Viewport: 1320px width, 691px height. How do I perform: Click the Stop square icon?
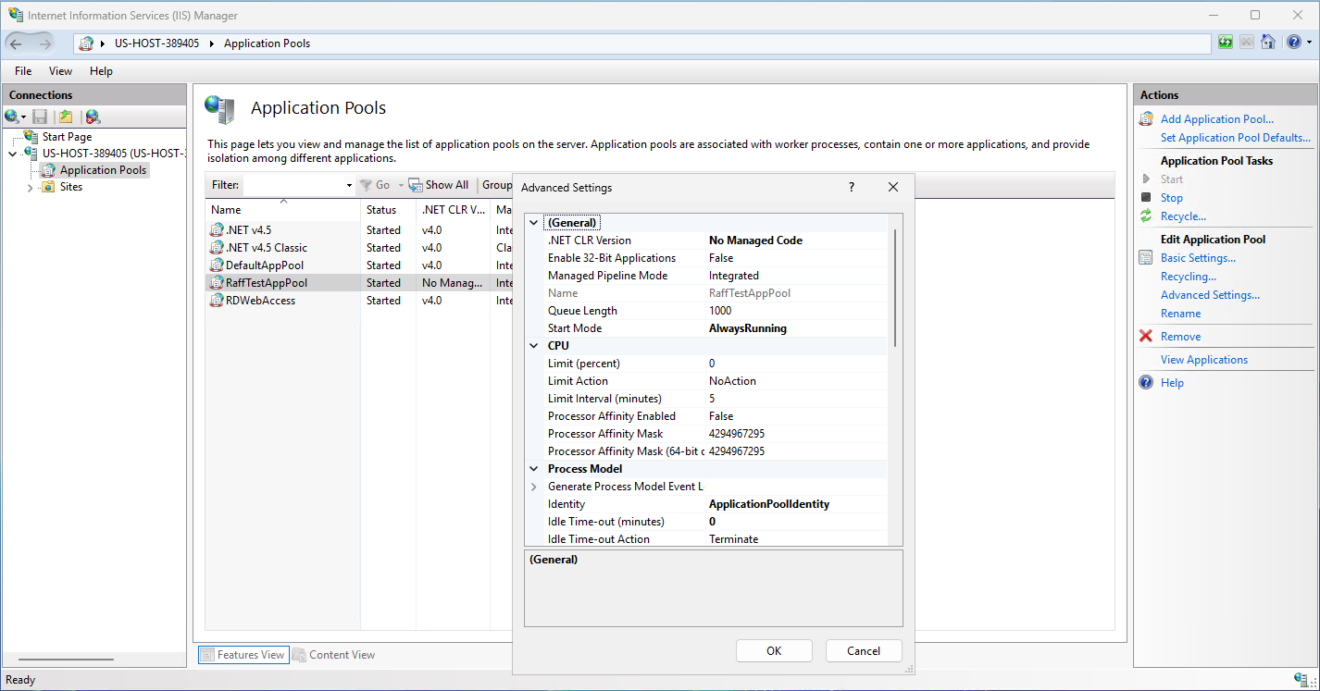tap(1146, 198)
